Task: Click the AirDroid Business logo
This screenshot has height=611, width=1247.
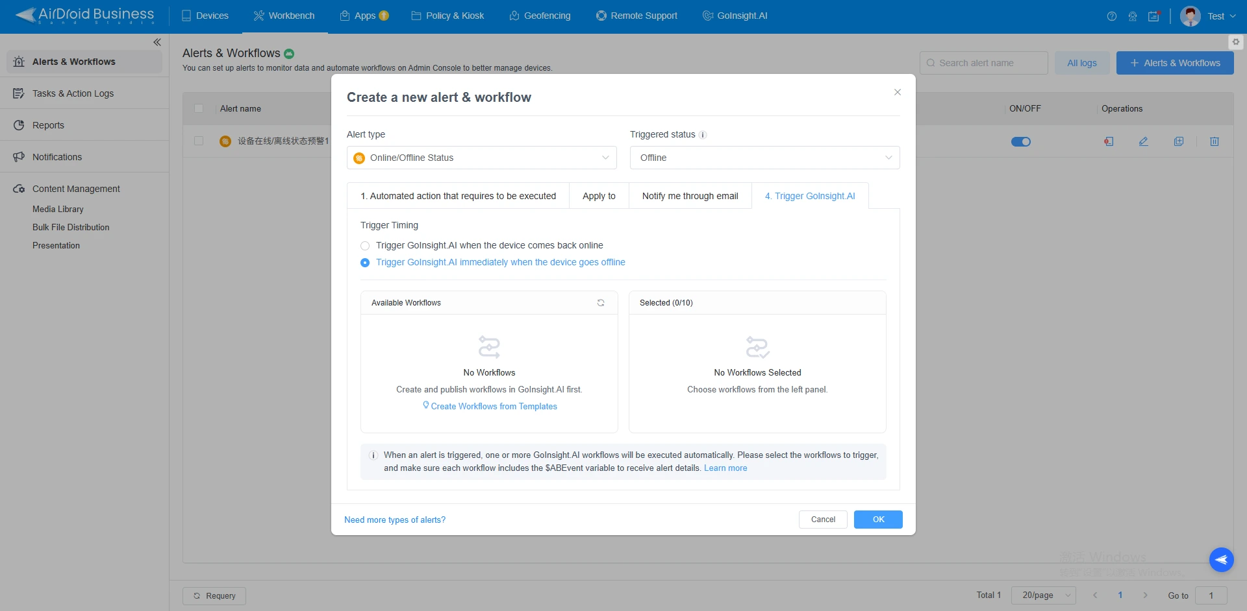Action: (x=84, y=16)
